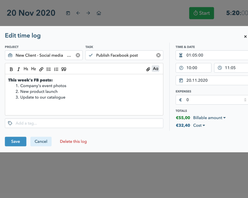Clear the selected project
Viewport: 248px width, 198px height.
[78, 55]
